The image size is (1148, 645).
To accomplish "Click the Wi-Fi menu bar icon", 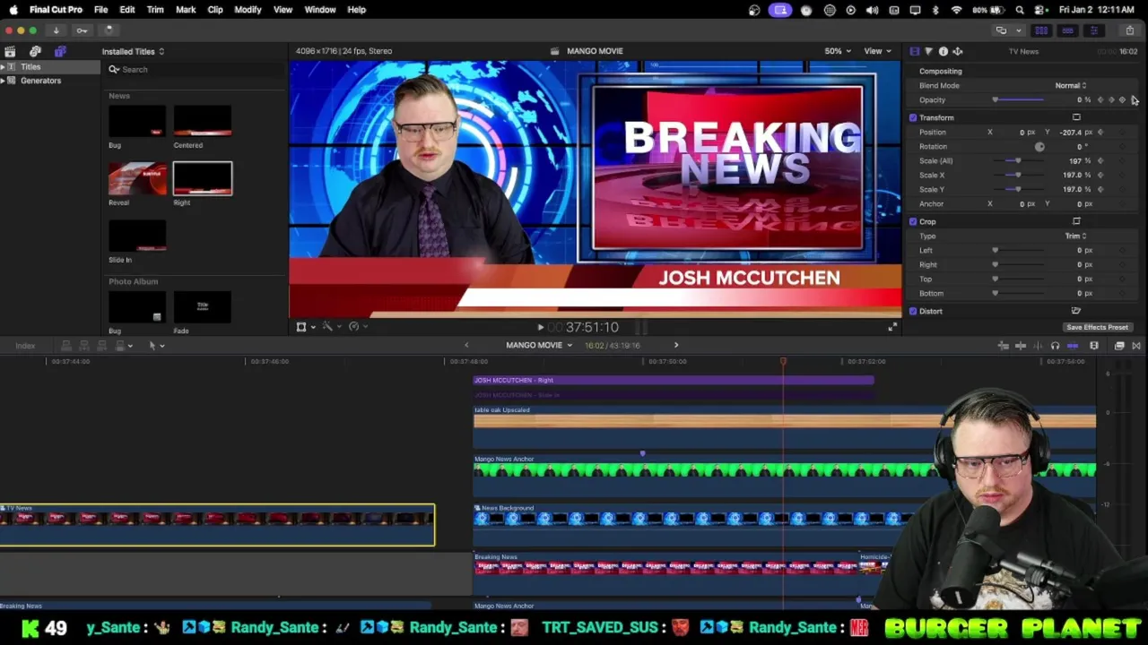I will click(x=956, y=10).
